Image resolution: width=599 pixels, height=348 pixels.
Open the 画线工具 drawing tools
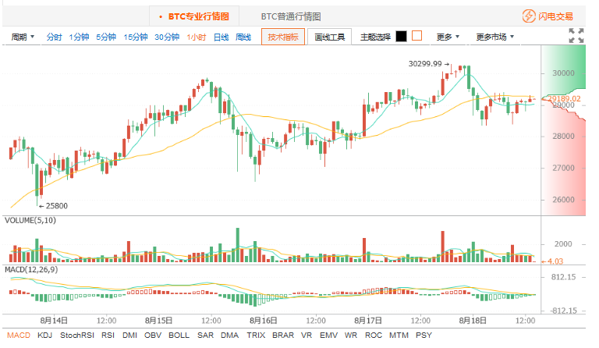pos(330,37)
